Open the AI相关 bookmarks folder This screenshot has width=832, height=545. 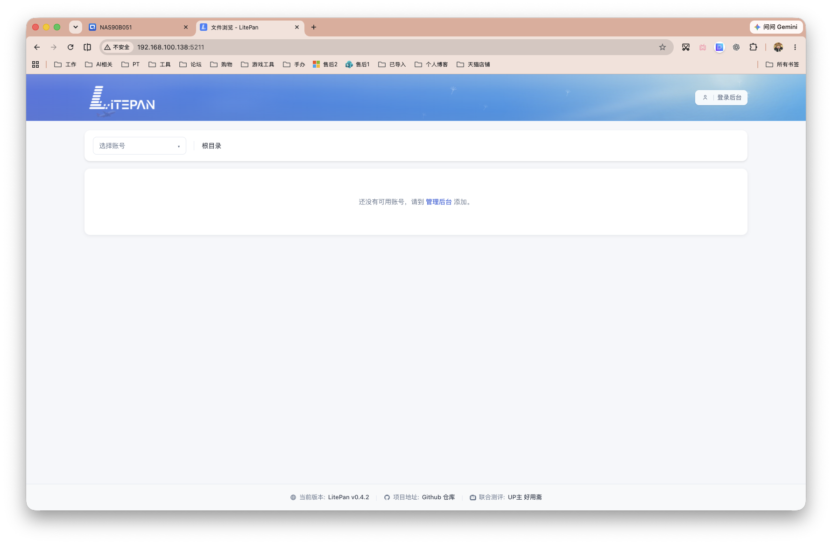[99, 64]
